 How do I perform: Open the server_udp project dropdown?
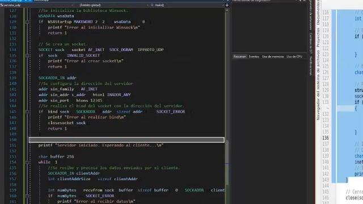click(37, 5)
